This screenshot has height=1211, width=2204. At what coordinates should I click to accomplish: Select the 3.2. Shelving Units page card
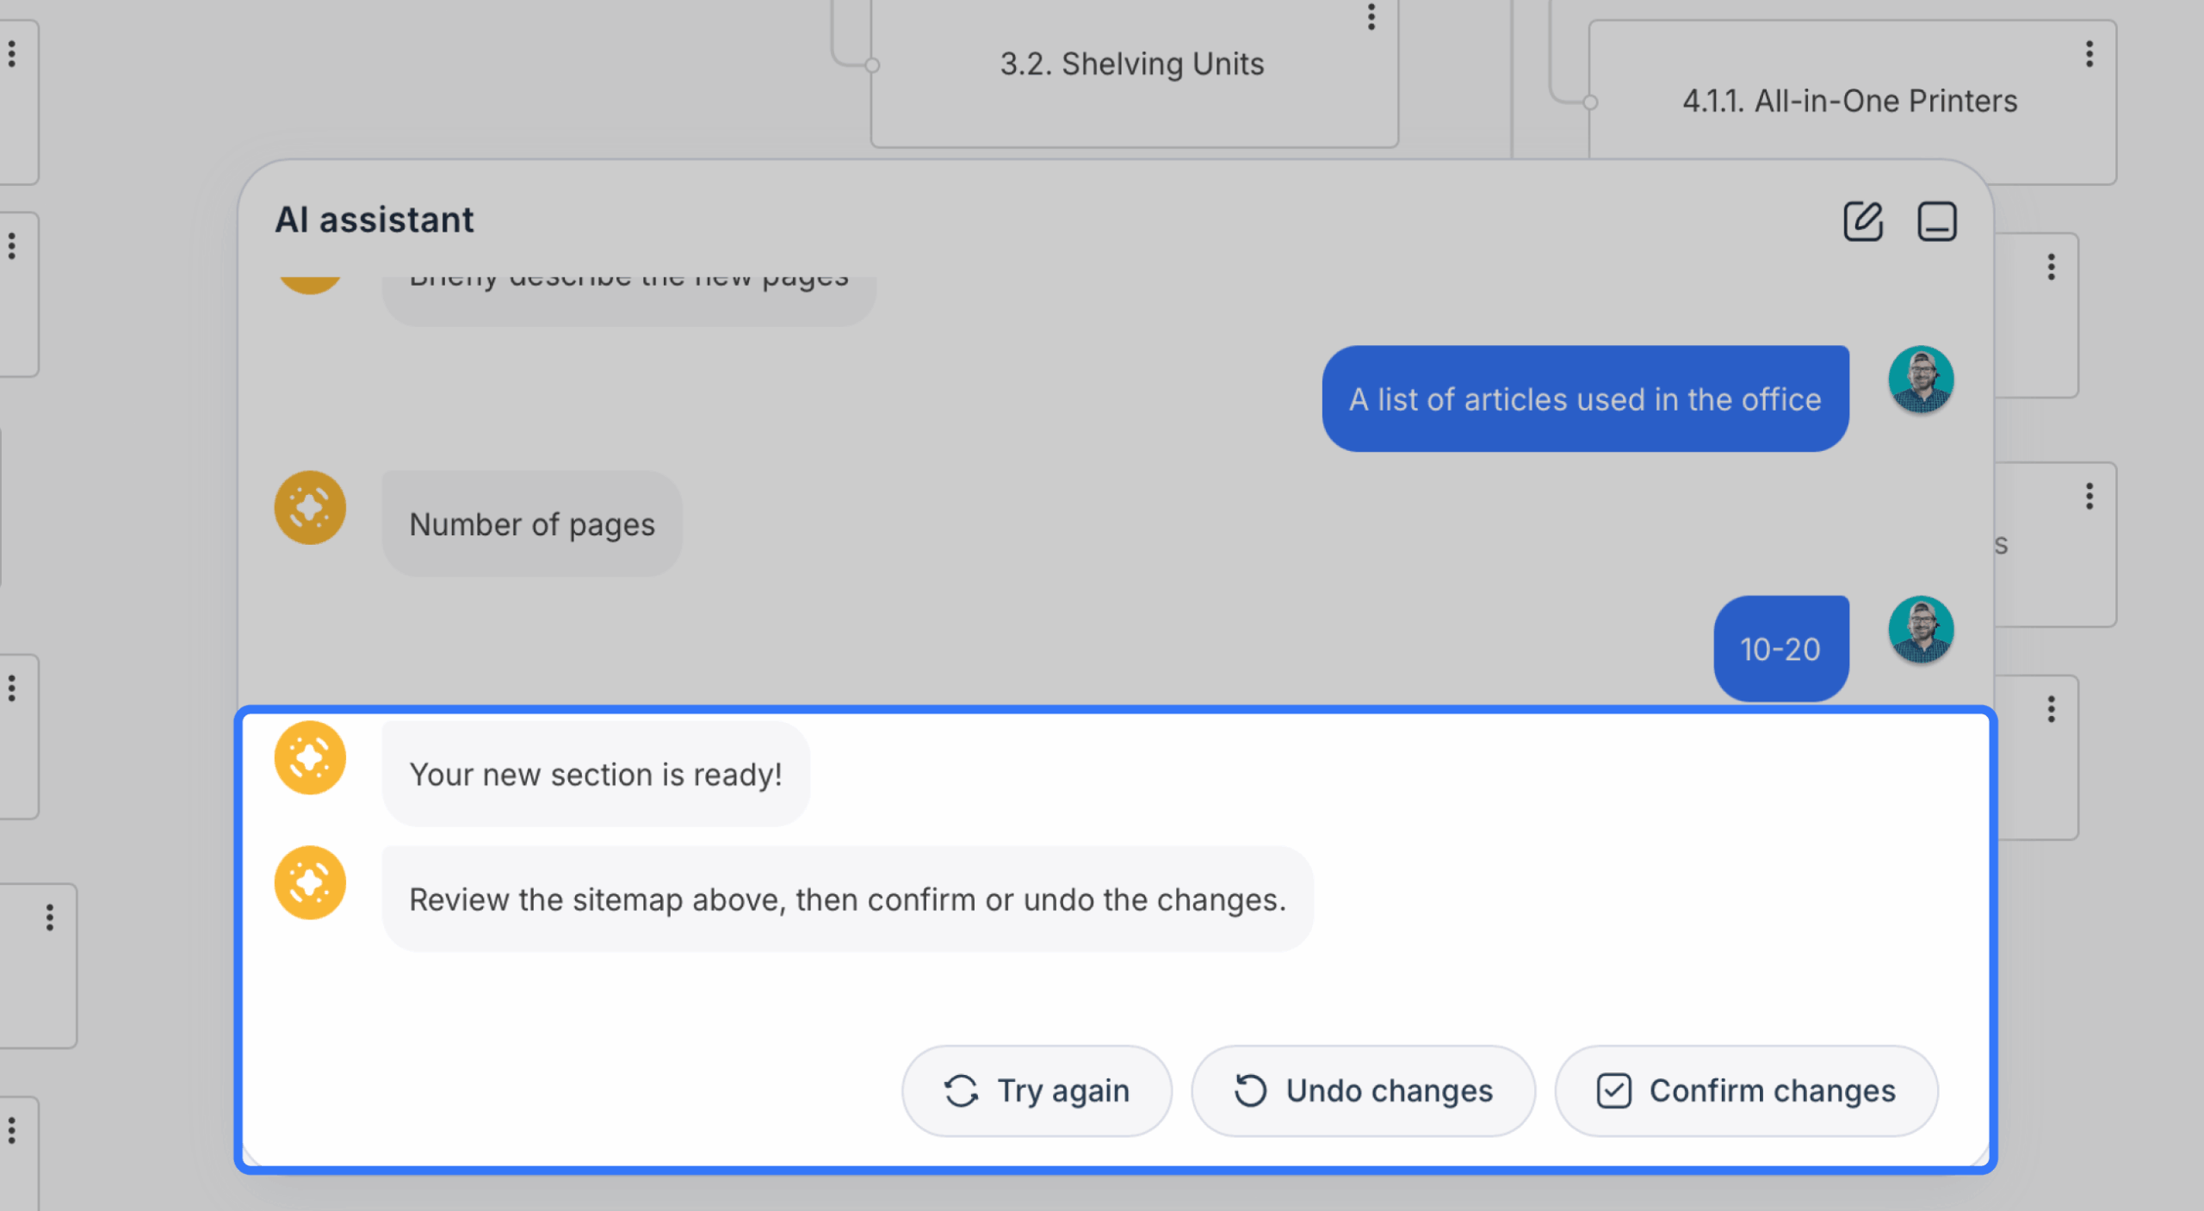click(1134, 72)
